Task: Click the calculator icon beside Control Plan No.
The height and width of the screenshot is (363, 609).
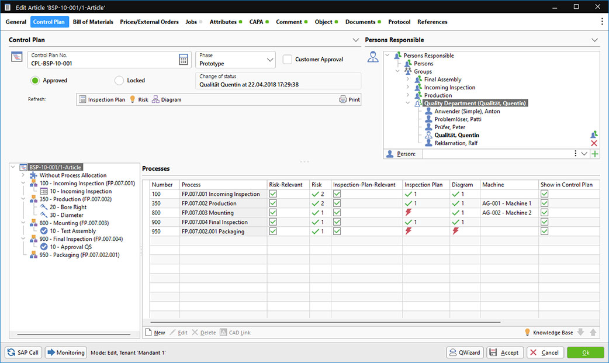Action: click(184, 60)
